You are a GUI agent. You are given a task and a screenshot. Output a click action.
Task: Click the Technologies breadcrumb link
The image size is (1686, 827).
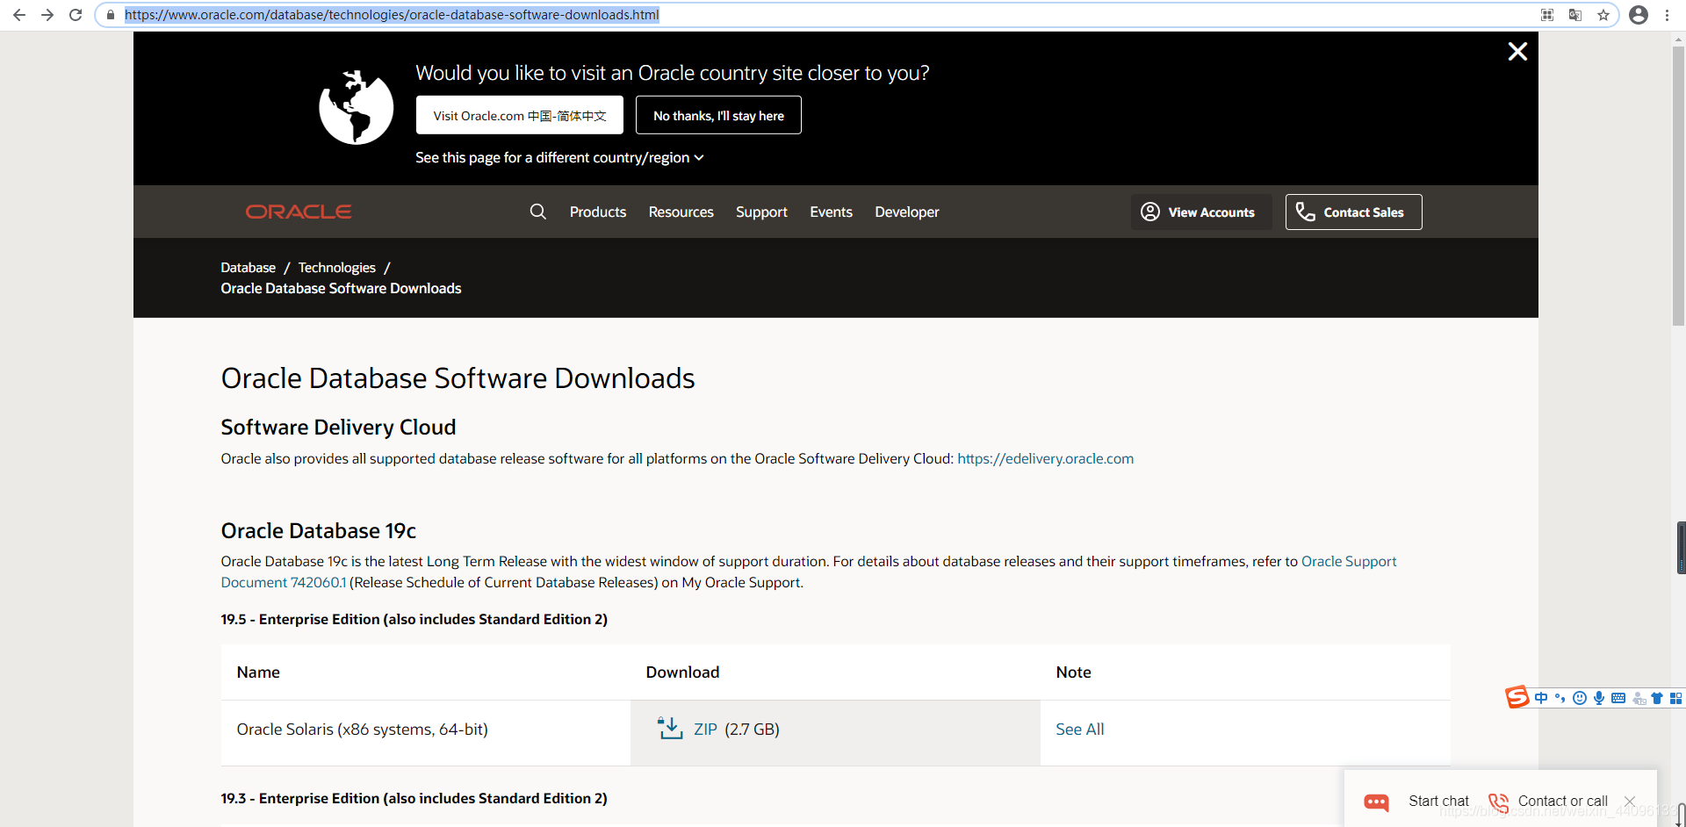[336, 268]
